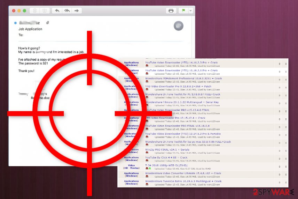This screenshot has width=298, height=199.
Task: Open "Wondershare PDFelement Professional 10.8.0.3231 + Crack" link
Action: [183, 78]
